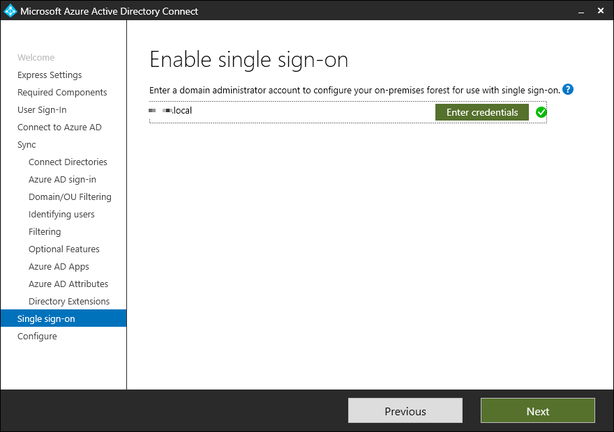
Task: Select Azure AD Attributes in the sidebar
Action: [68, 284]
